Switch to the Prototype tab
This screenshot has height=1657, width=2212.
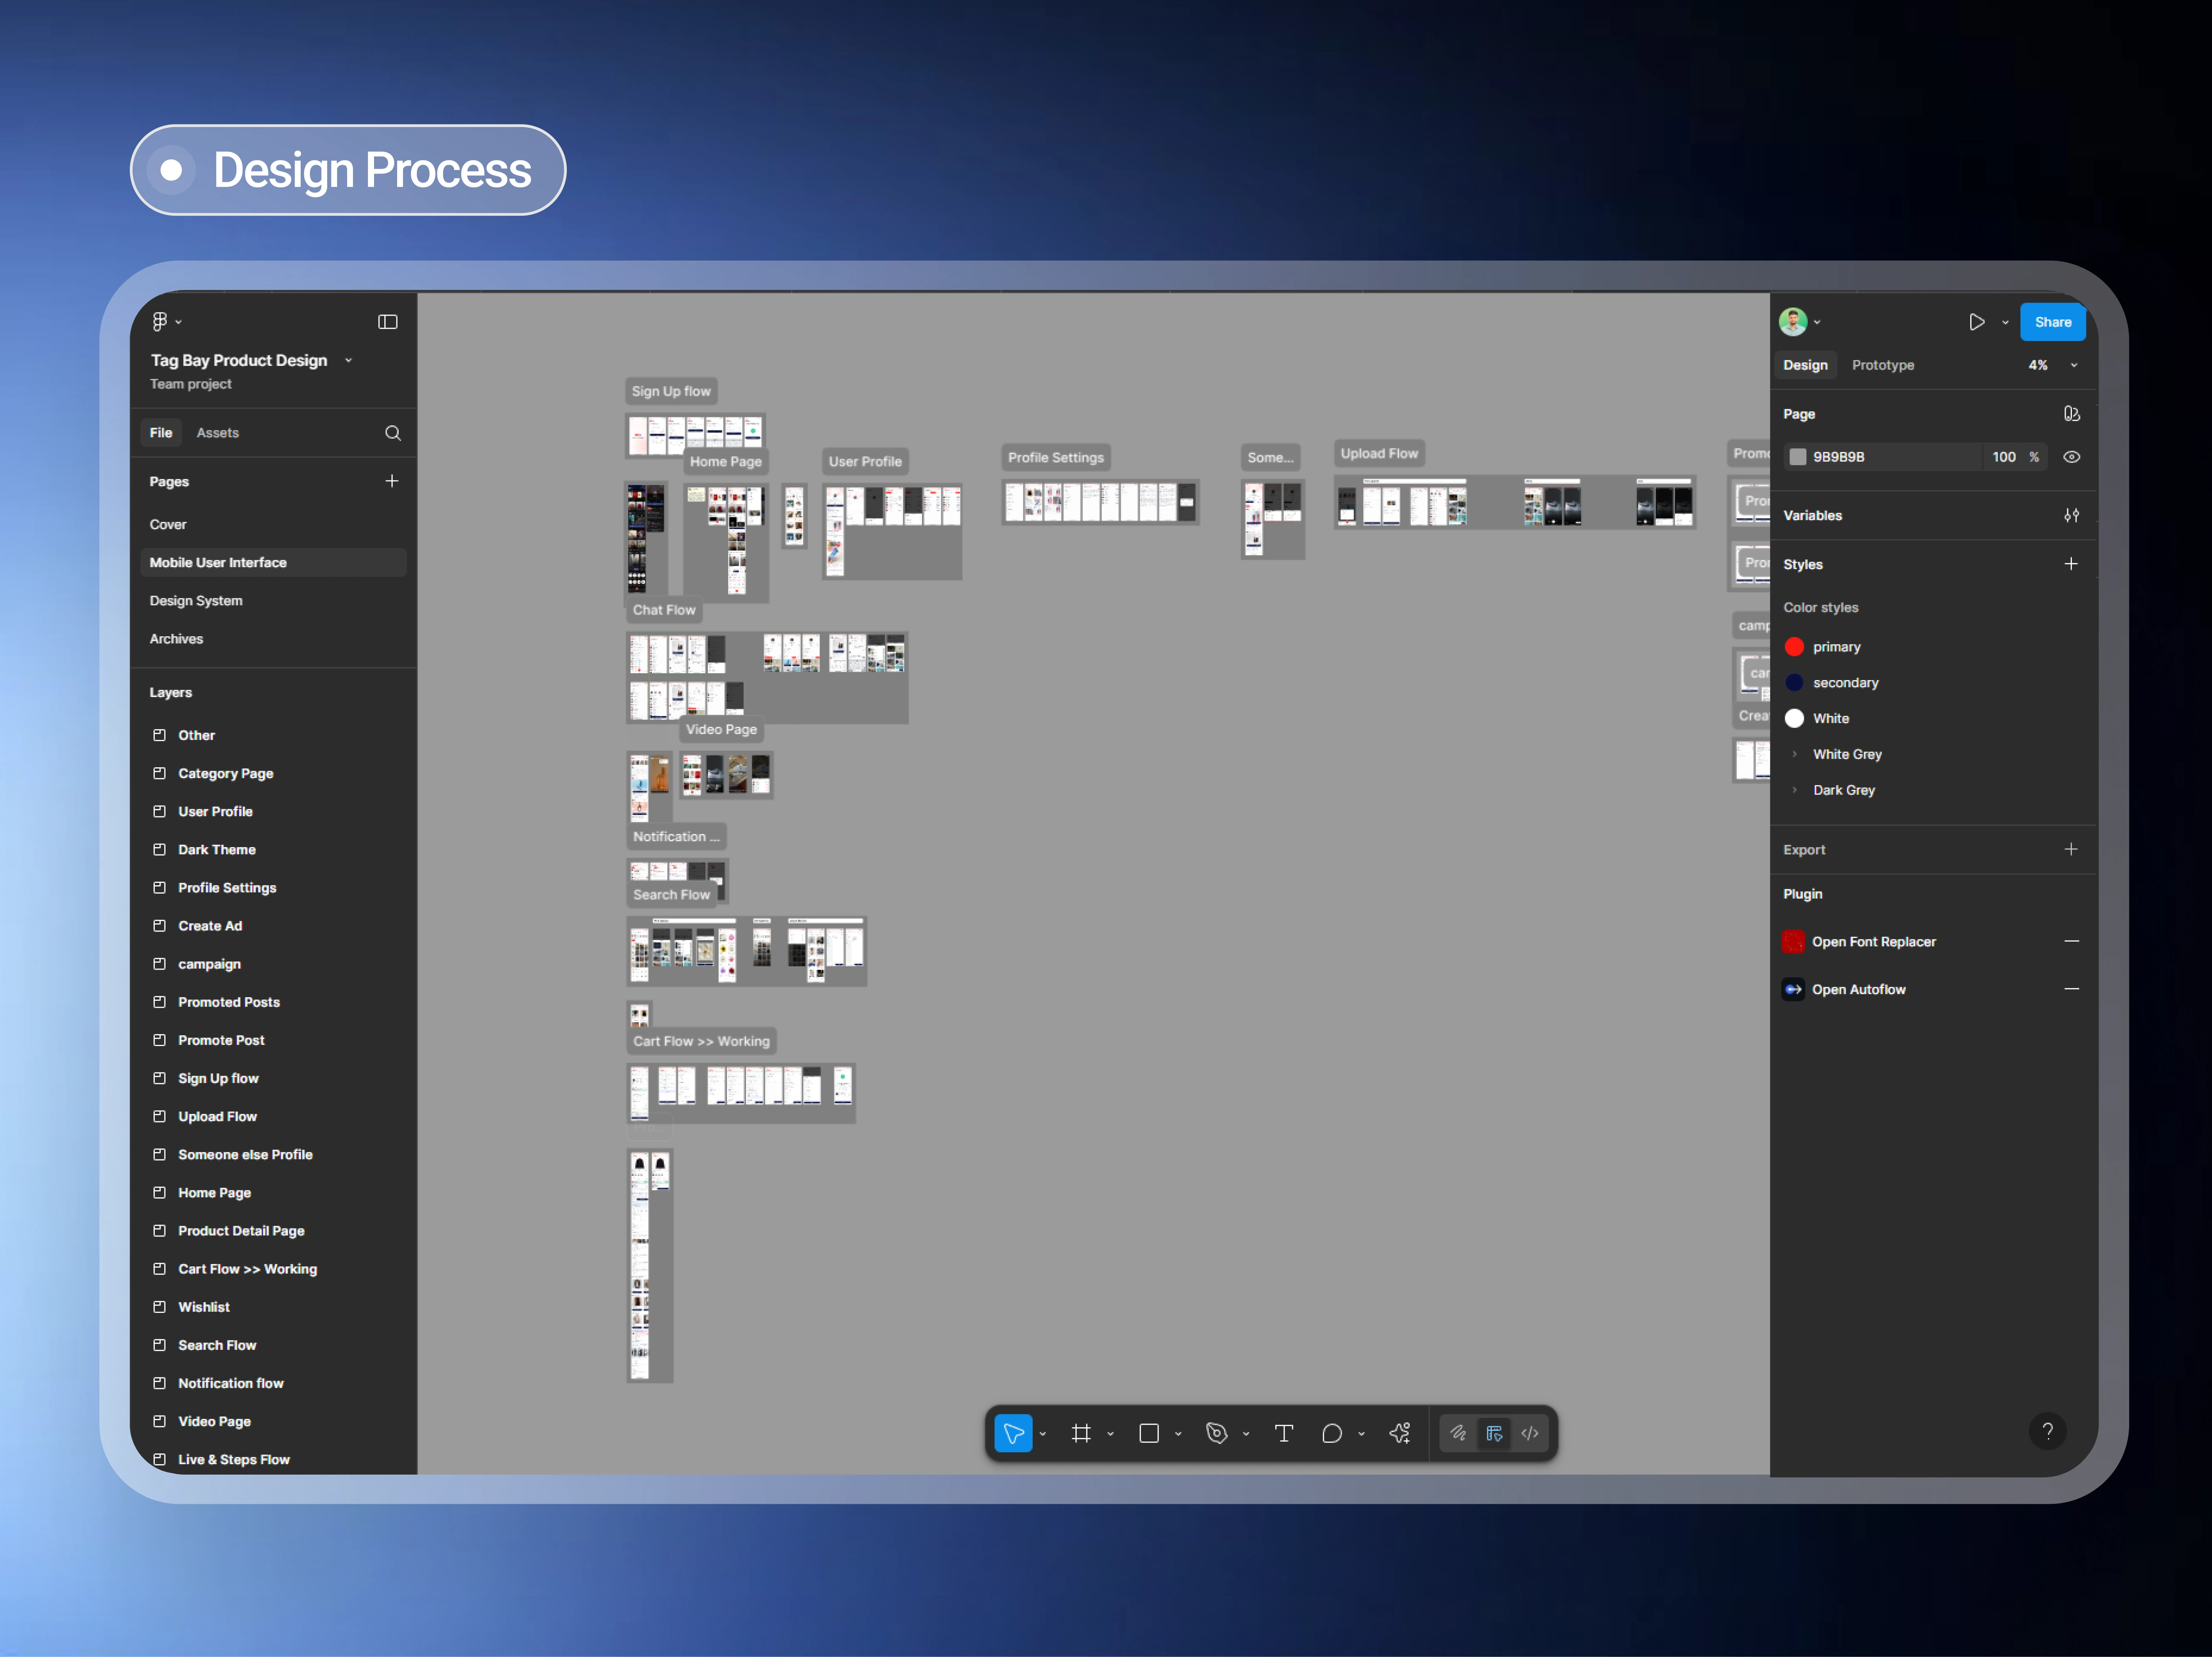point(1882,365)
